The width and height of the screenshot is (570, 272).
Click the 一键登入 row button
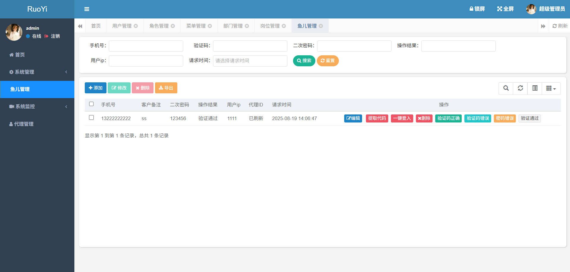[402, 118]
